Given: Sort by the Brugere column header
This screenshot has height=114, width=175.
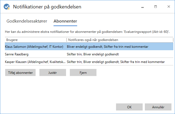Looking at the screenshot, I should pos(35,40).
